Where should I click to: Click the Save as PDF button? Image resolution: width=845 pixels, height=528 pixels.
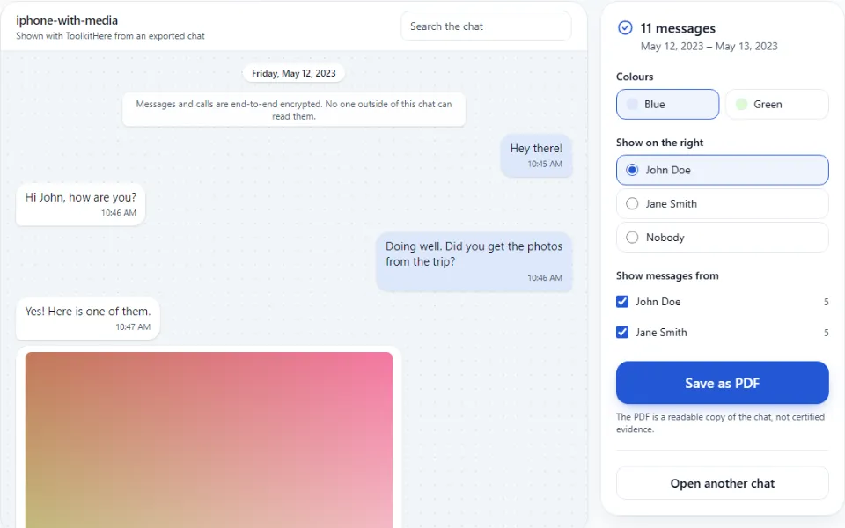pyautogui.click(x=722, y=383)
